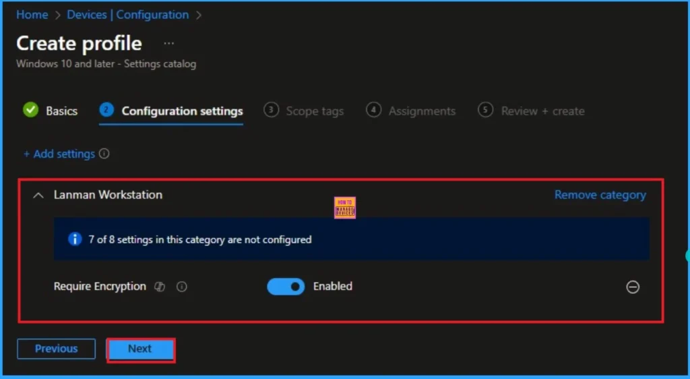Click the step 2 circle icon
Screen dimensions: 690x379
(x=106, y=110)
